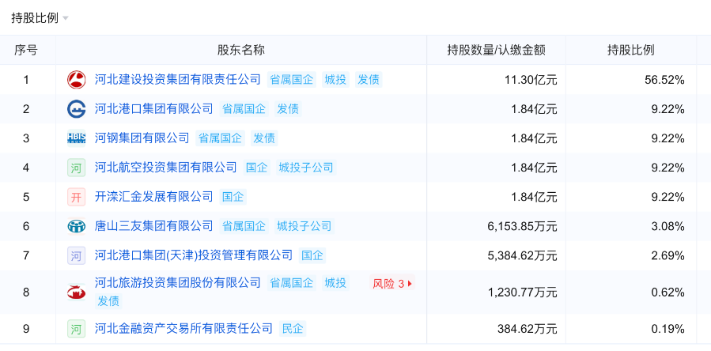Click the 河北建设投资集团 company logo icon
Screen dimensions: 711x351
click(77, 80)
